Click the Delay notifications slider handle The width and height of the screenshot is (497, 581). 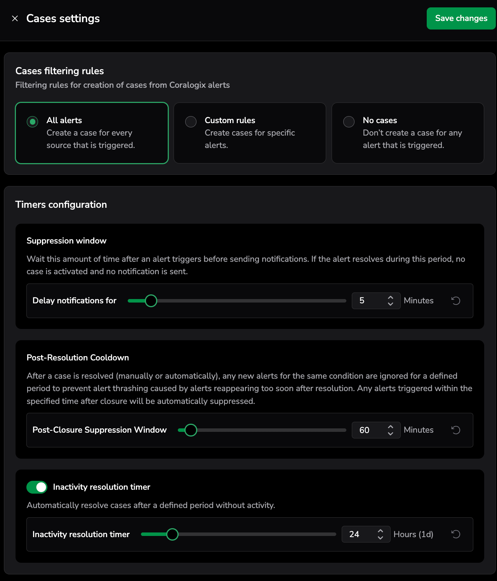[151, 301]
